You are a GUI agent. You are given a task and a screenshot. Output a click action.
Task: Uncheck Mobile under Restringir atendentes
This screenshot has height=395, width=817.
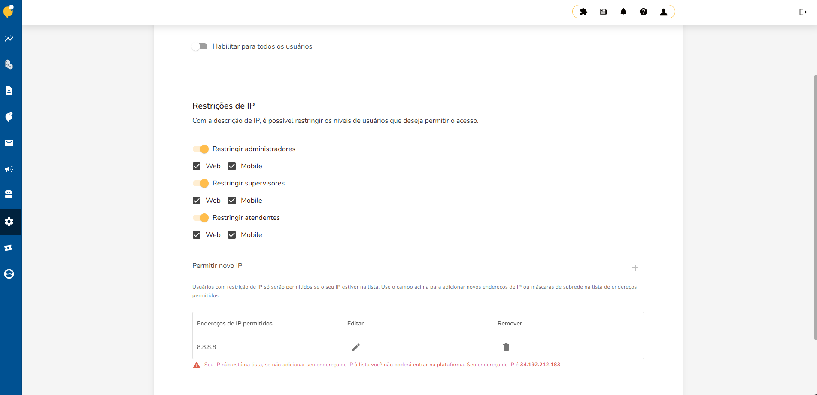pyautogui.click(x=232, y=235)
